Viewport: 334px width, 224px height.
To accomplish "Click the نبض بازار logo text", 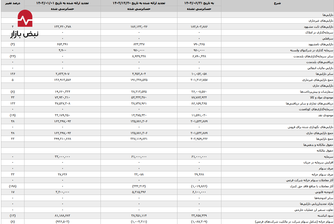I will click(25, 34).
